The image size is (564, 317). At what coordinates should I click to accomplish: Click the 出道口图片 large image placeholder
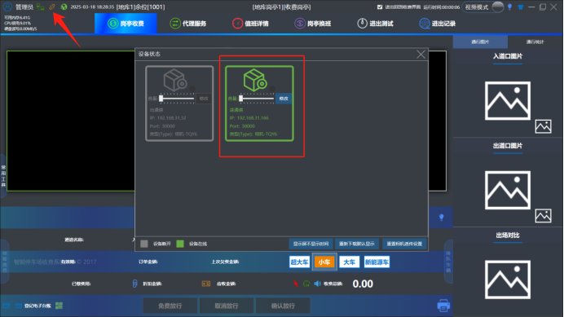pos(508,191)
